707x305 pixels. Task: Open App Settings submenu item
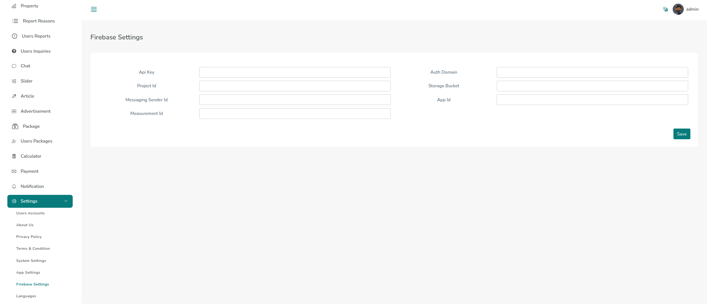click(28, 273)
